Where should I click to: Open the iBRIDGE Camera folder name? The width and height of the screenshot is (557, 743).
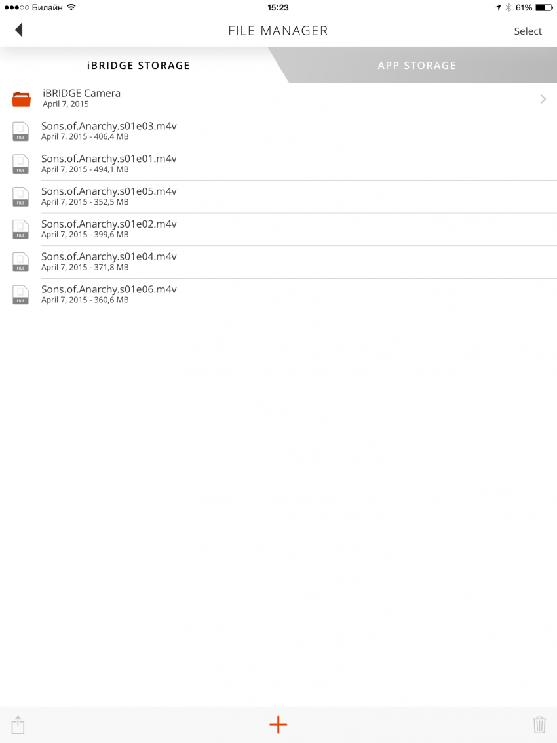click(x=81, y=94)
